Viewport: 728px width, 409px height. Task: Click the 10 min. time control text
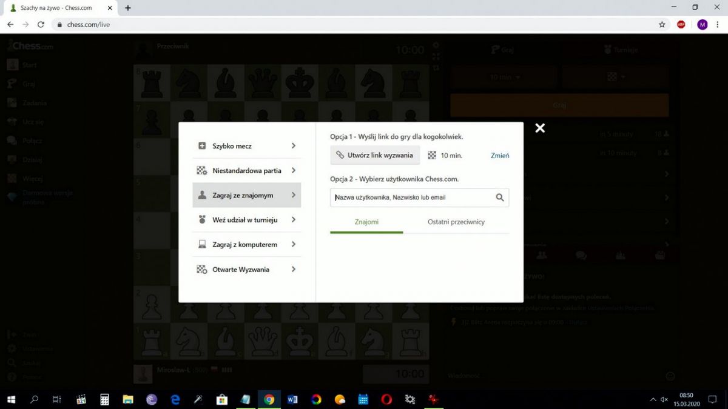click(x=451, y=156)
